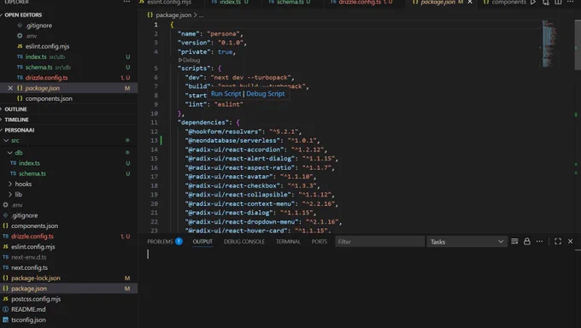The height and width of the screenshot is (328, 581).
Task: Click the JS icon of postcss.config.mjs
Action: tap(6, 299)
